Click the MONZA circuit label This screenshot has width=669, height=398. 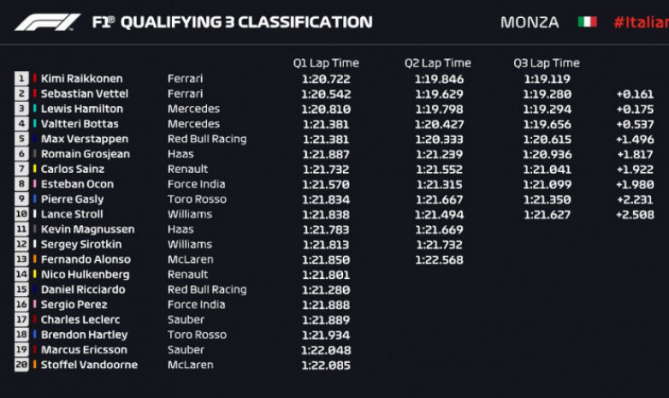(530, 22)
